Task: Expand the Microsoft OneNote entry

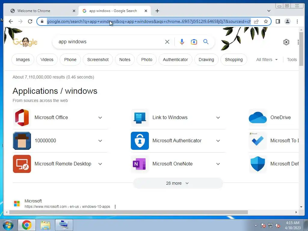Action: (x=218, y=164)
